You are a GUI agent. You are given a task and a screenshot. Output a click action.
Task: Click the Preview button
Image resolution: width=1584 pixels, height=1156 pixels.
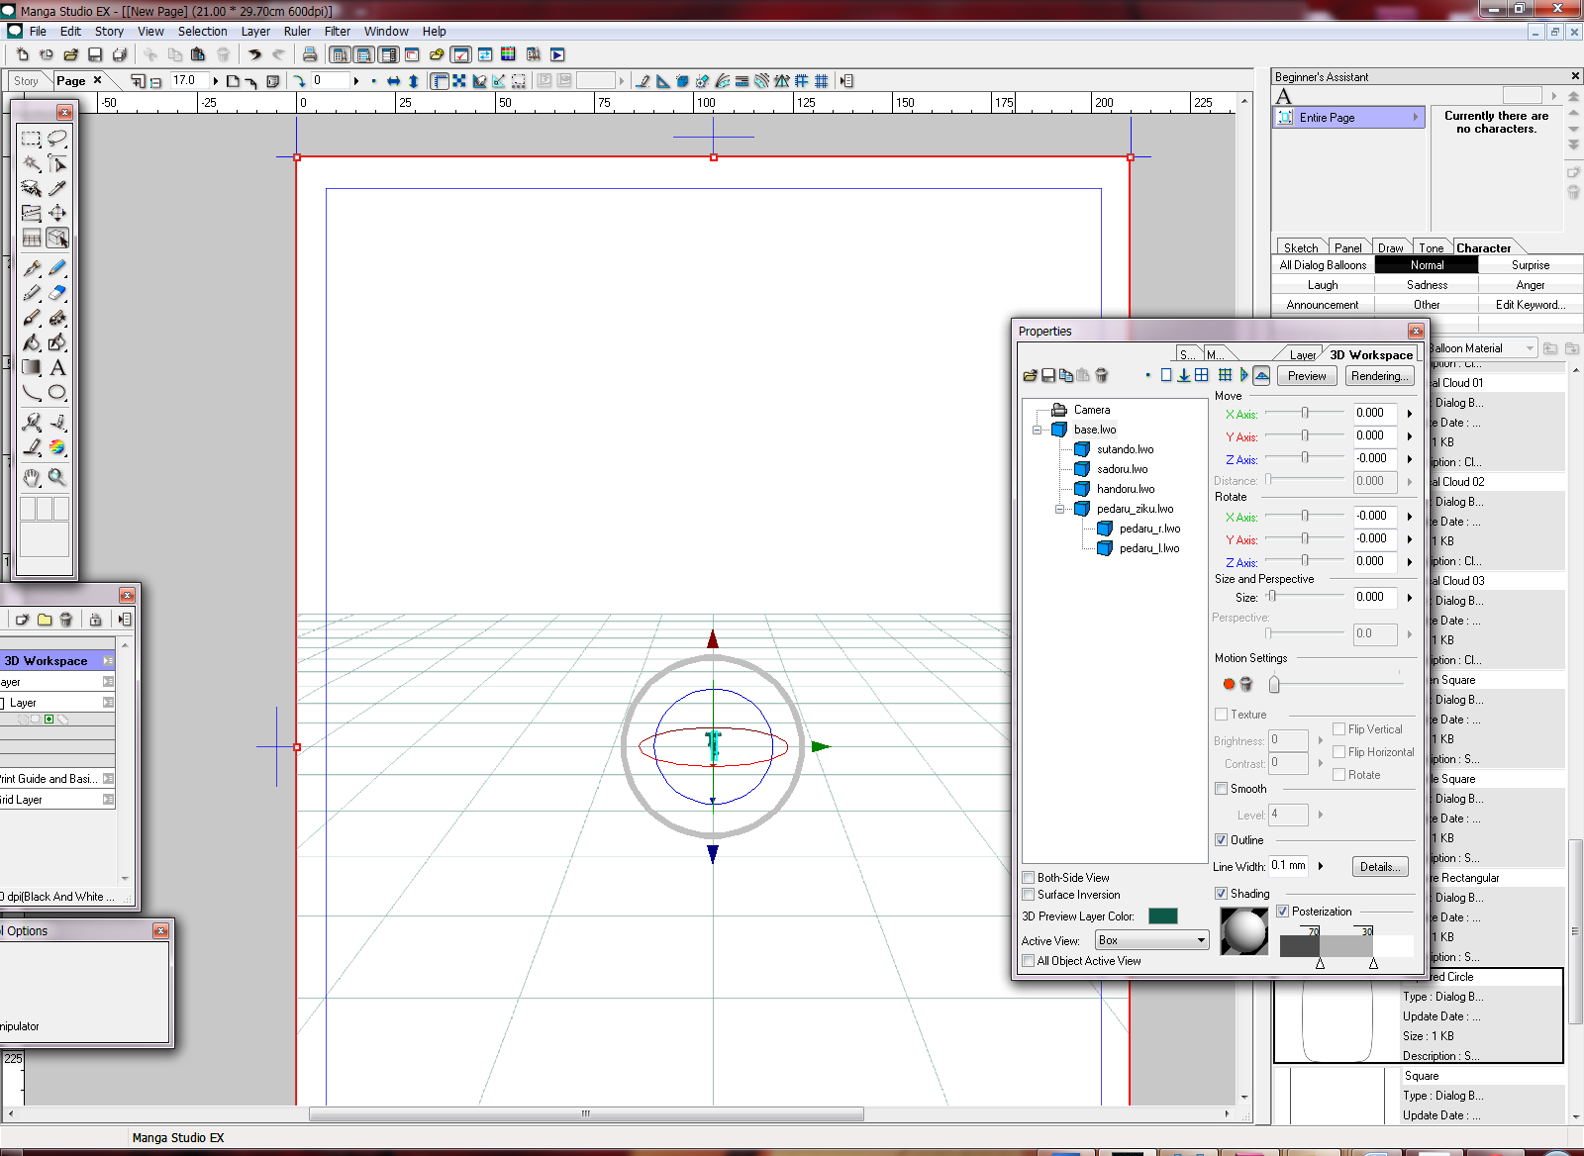click(x=1307, y=376)
